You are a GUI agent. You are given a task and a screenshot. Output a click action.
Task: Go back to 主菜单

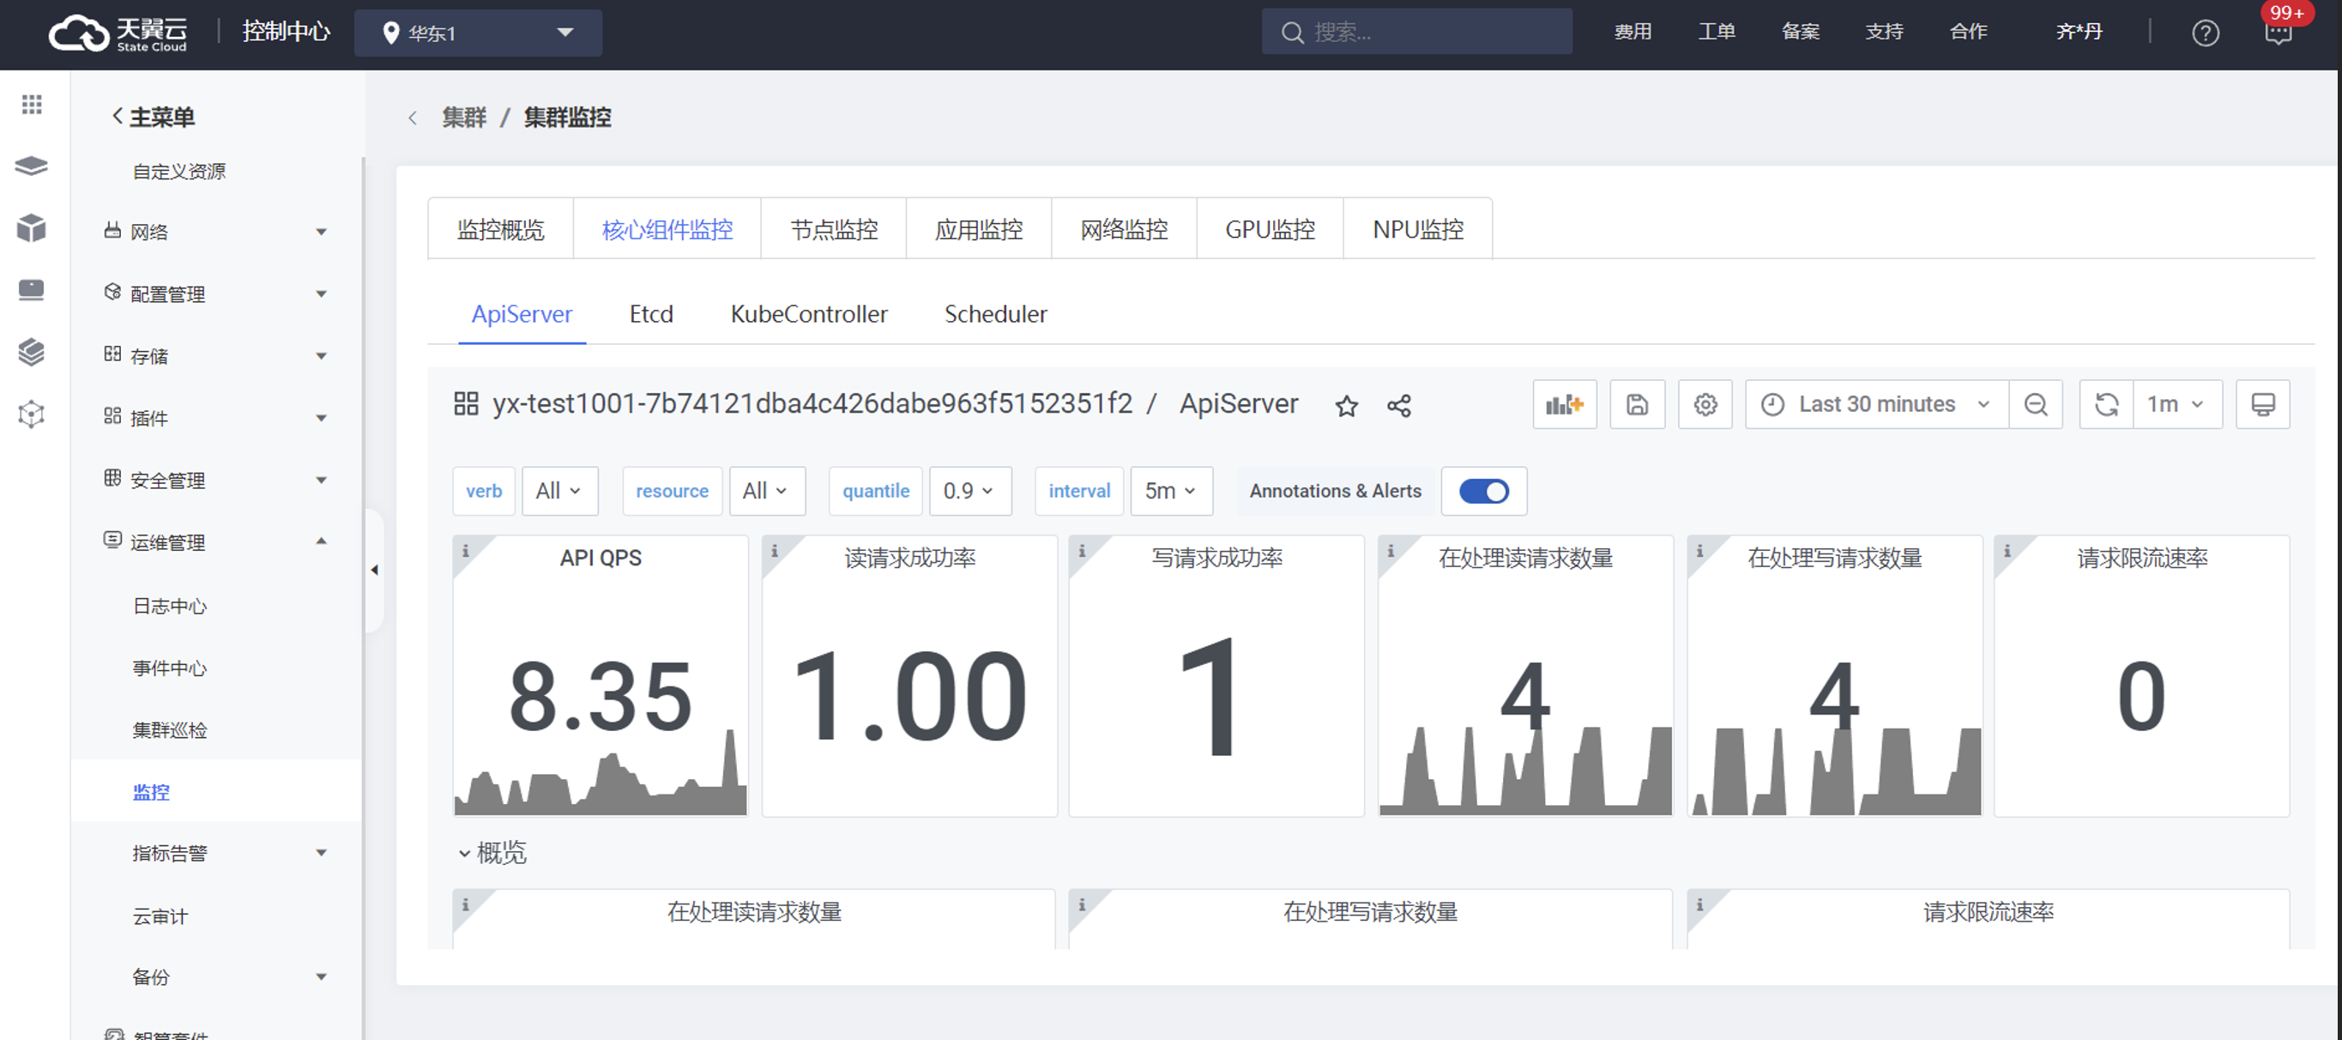(x=153, y=118)
